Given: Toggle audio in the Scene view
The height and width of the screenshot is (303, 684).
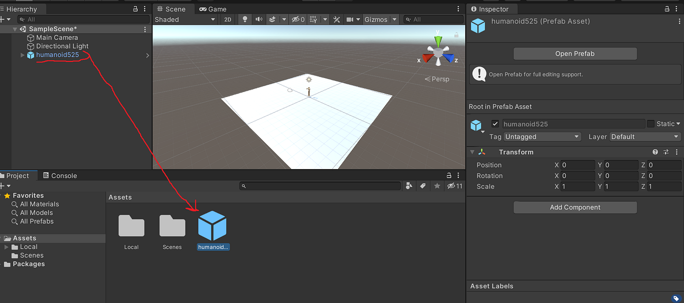Looking at the screenshot, I should coord(259,19).
